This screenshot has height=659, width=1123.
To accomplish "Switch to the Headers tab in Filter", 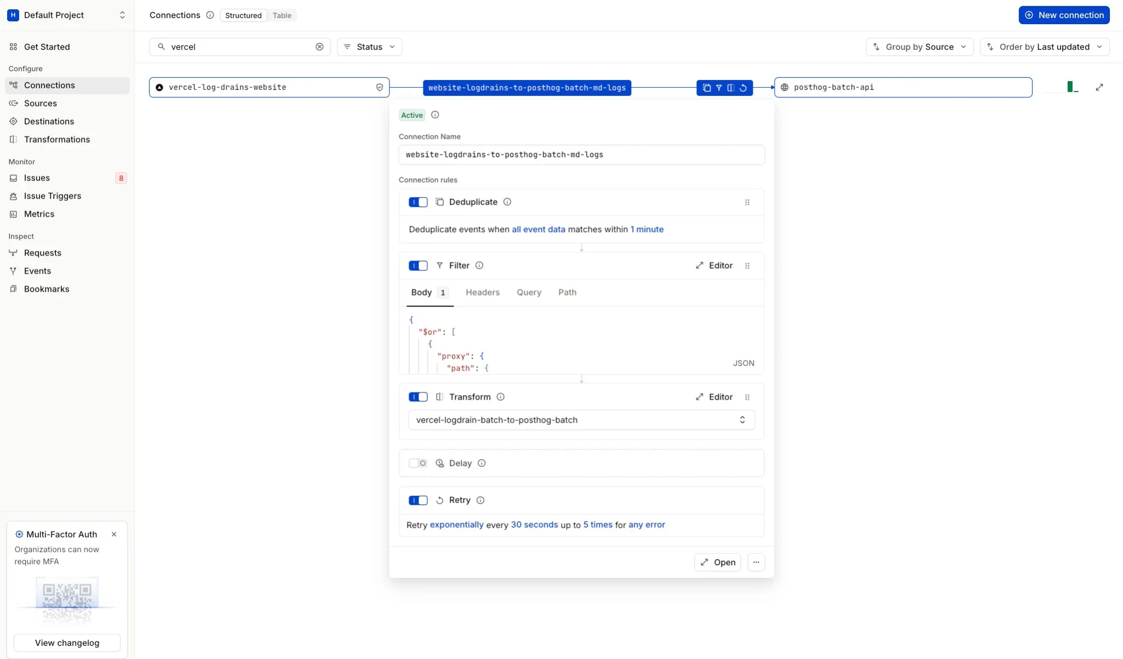I will point(482,292).
